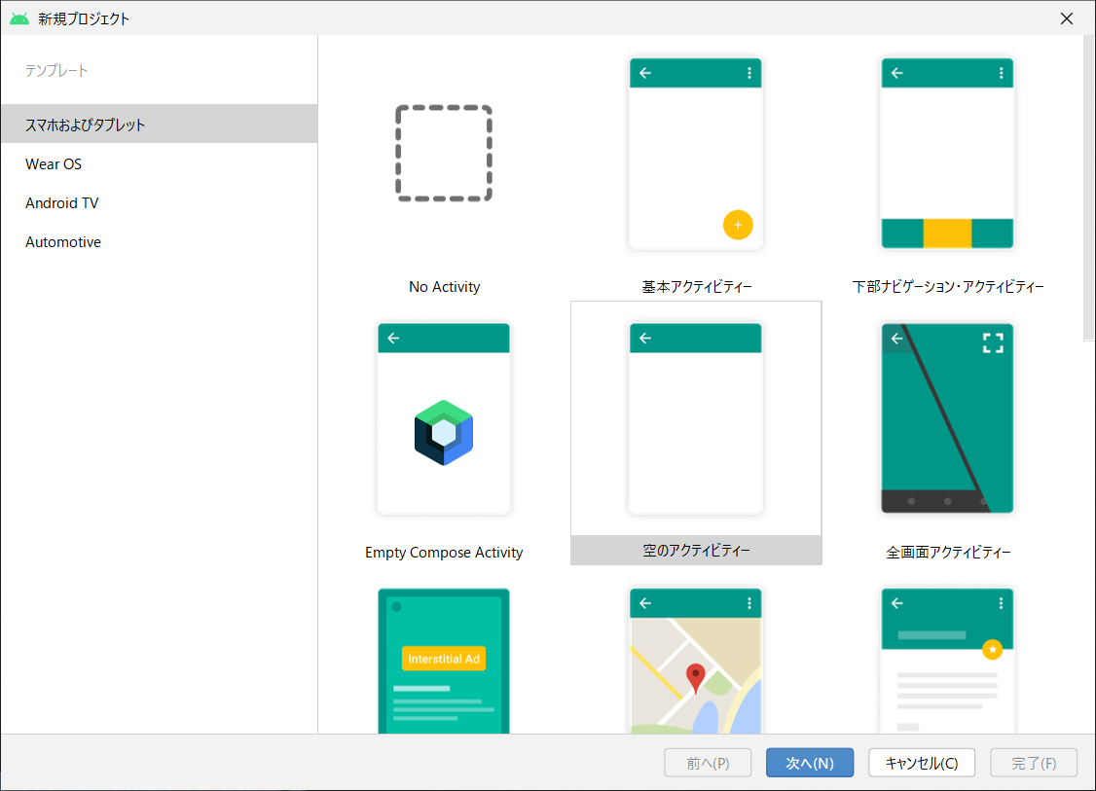
Task: Select the No Activity dashed template icon
Action: coord(444,154)
